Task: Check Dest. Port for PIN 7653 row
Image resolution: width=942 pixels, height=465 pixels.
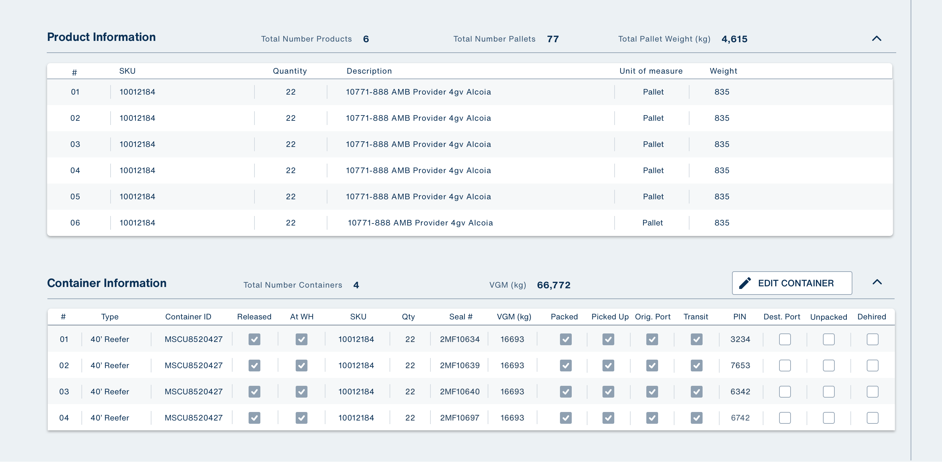Action: coord(785,365)
